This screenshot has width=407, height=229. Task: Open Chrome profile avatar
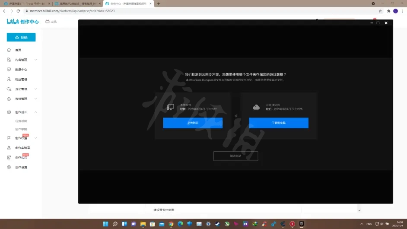[396, 11]
